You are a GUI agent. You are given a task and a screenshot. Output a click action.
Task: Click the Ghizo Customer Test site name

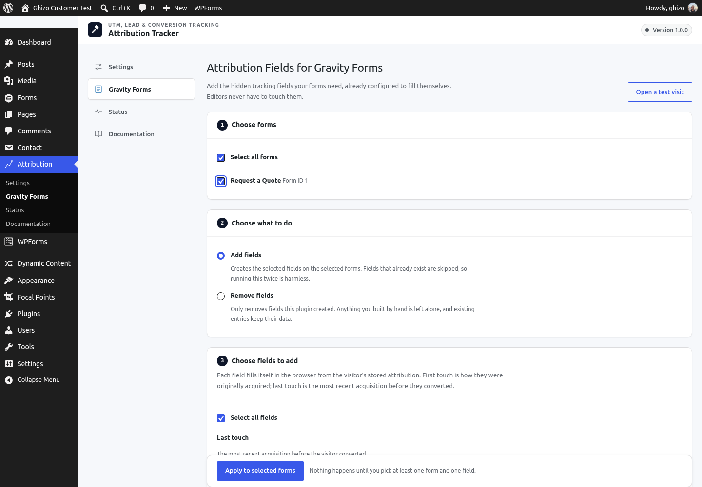click(62, 8)
